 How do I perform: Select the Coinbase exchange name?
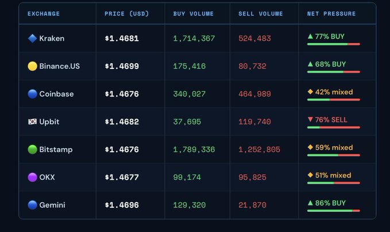point(56,94)
